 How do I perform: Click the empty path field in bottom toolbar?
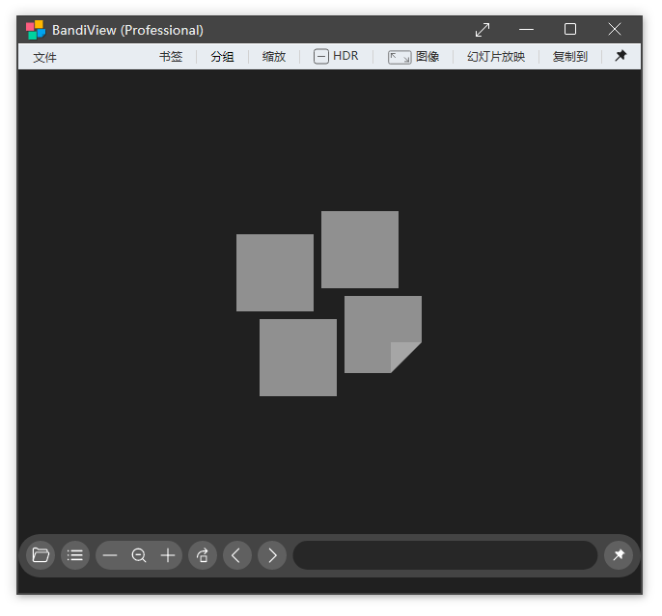(x=445, y=555)
